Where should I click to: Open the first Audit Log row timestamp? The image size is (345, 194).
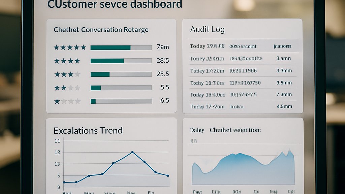[x=207, y=46]
